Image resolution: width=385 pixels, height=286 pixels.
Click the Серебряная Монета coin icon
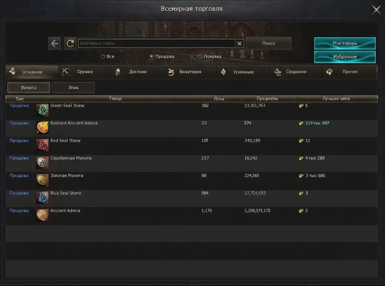(42, 162)
